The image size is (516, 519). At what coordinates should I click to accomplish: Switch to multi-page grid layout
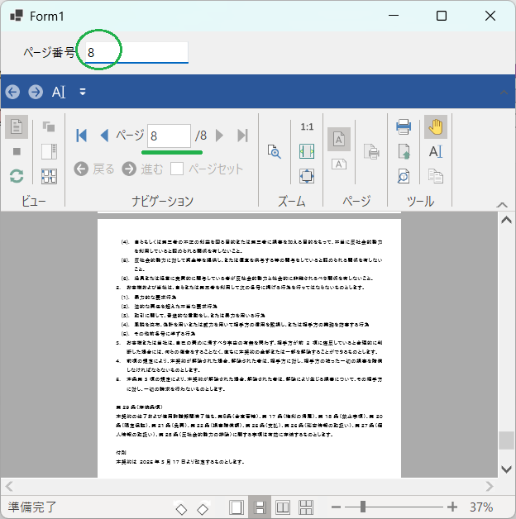tap(306, 507)
